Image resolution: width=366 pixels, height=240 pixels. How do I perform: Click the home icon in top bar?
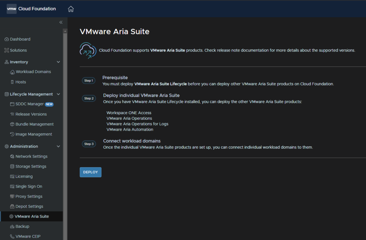point(71,9)
